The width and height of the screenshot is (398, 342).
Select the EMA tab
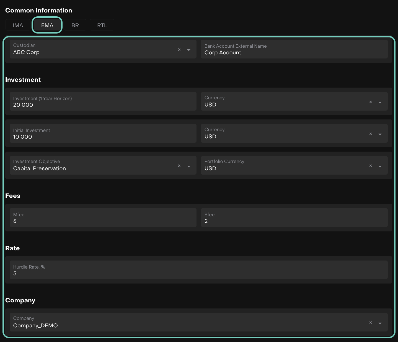(47, 25)
